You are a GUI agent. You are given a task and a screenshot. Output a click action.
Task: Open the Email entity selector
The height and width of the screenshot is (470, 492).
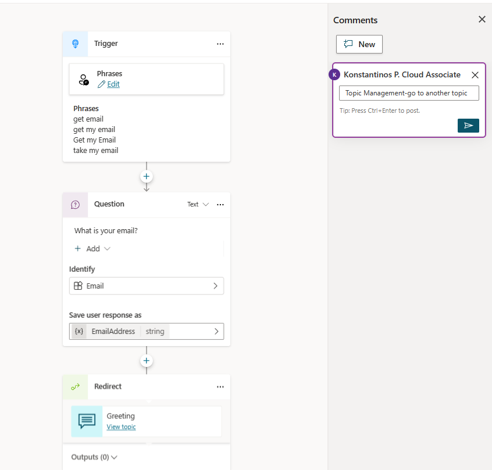(146, 286)
